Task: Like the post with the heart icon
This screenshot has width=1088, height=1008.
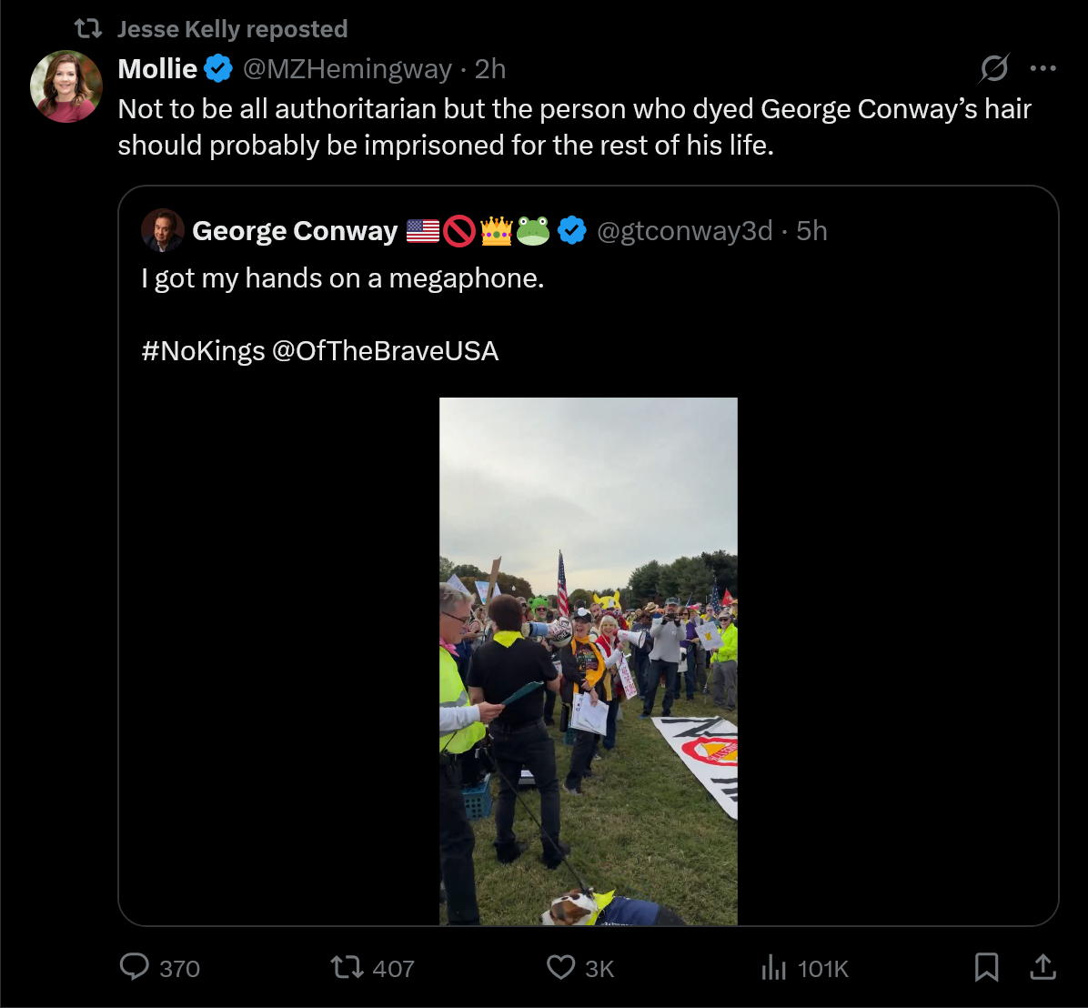Action: (560, 967)
